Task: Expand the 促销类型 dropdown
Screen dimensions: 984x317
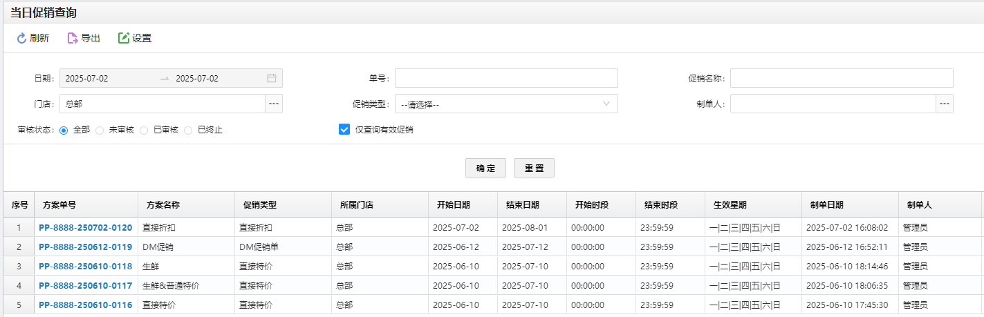Action: [x=506, y=104]
